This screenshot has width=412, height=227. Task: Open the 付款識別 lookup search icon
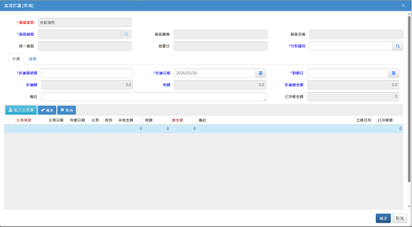click(398, 47)
